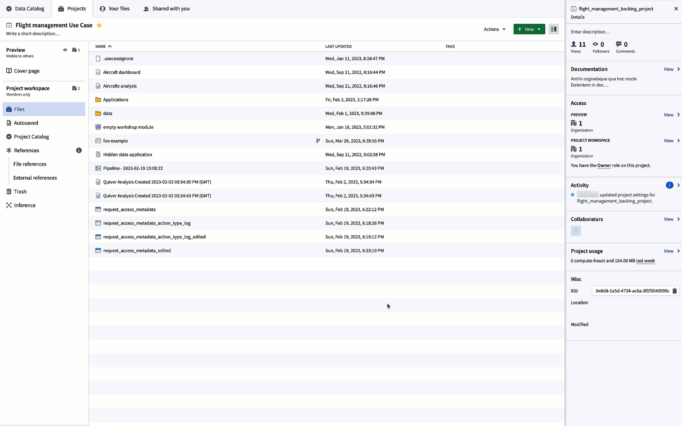This screenshot has width=682, height=426.
Task: Open Trash in the sidebar
Action: pos(44,192)
